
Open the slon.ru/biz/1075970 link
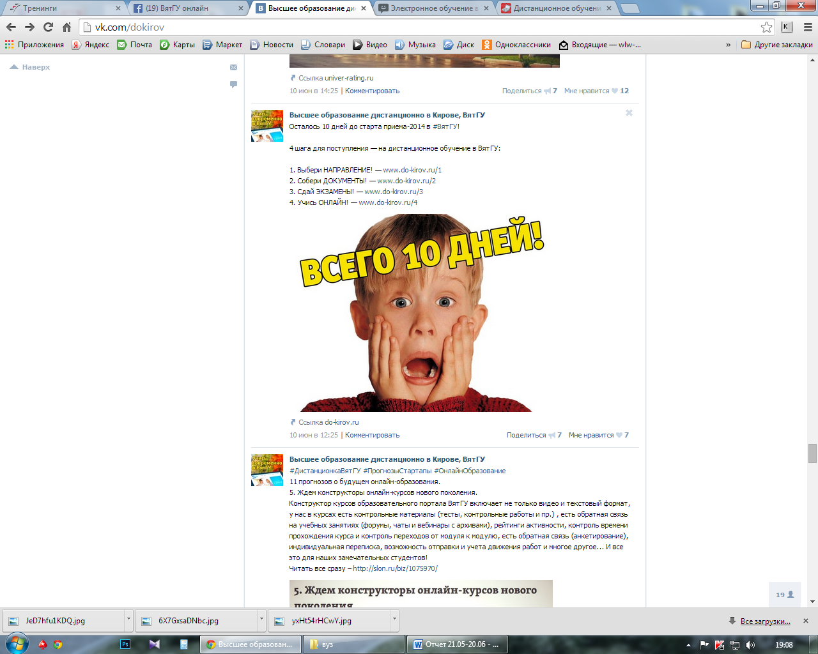coord(395,568)
